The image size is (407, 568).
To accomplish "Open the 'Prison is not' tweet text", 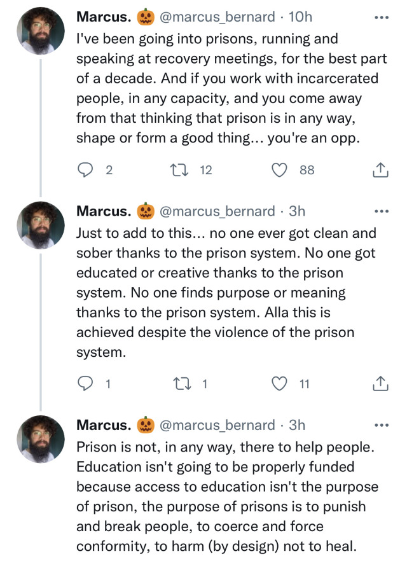I will click(x=226, y=496).
